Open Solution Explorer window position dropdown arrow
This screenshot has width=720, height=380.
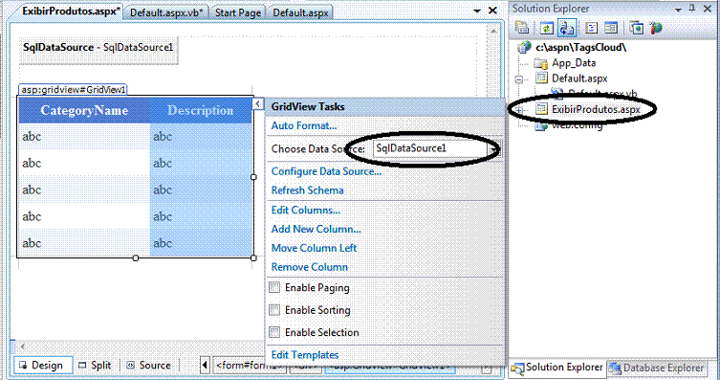678,10
